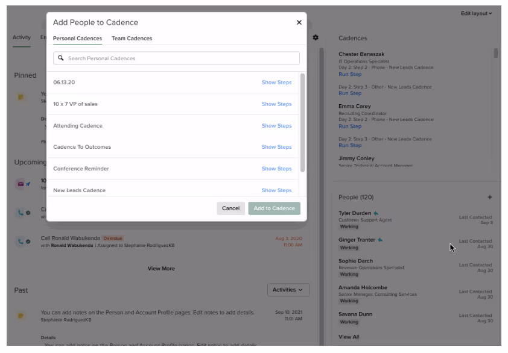Select Cadence To Outcomes row
The width and height of the screenshot is (508, 353).
[173, 147]
